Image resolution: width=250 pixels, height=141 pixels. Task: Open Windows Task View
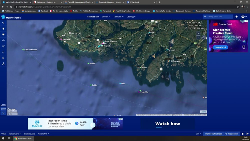(9, 138)
